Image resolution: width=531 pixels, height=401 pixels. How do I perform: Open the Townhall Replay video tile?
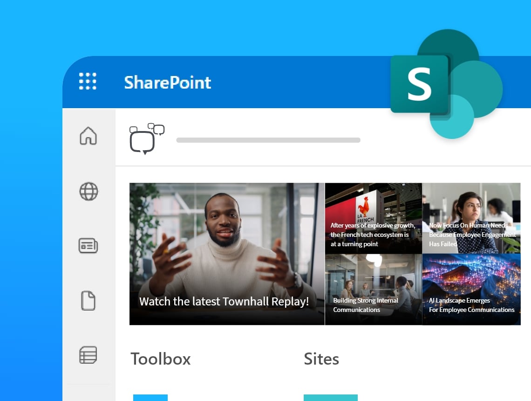click(227, 254)
